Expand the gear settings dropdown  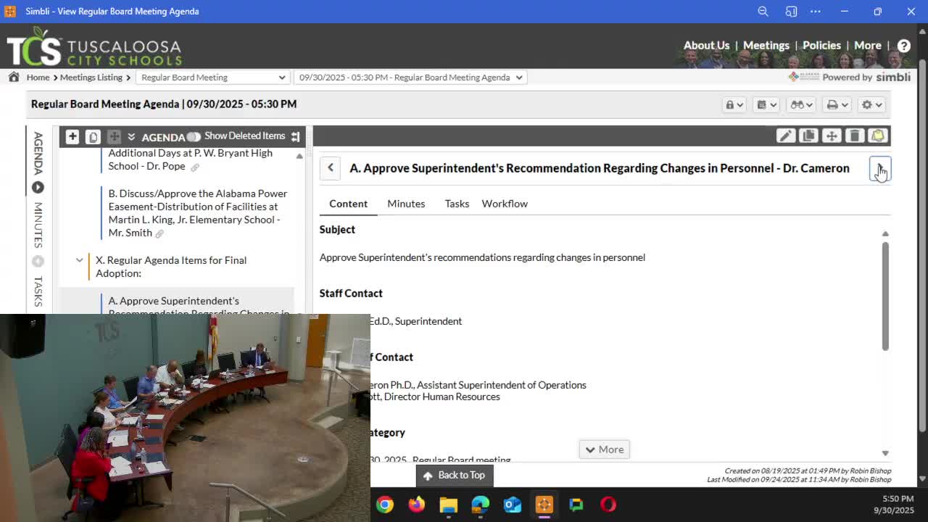tap(871, 104)
